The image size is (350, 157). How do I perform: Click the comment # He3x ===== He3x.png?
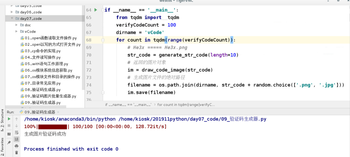(157, 47)
